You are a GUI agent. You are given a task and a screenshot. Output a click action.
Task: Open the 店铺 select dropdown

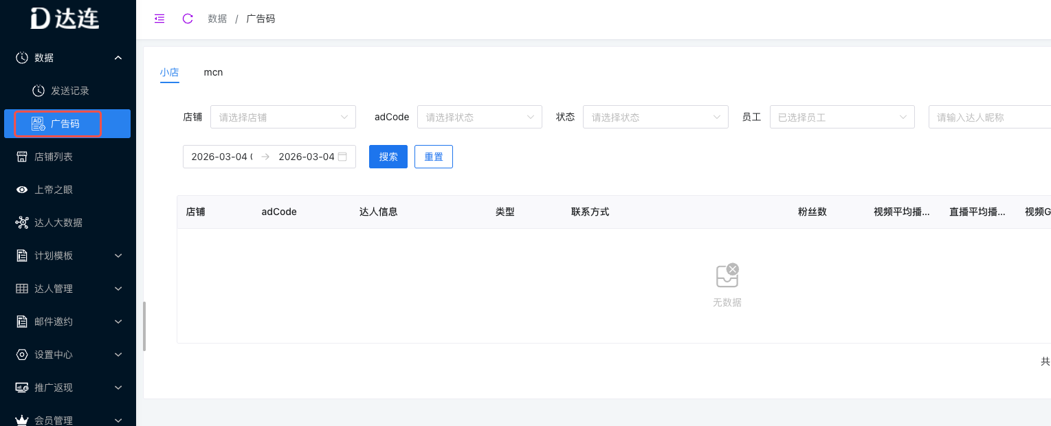[x=283, y=117]
